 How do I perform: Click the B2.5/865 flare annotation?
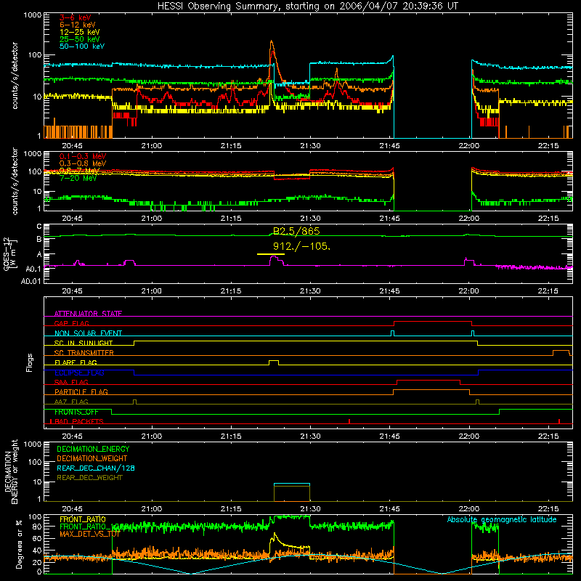click(296, 231)
